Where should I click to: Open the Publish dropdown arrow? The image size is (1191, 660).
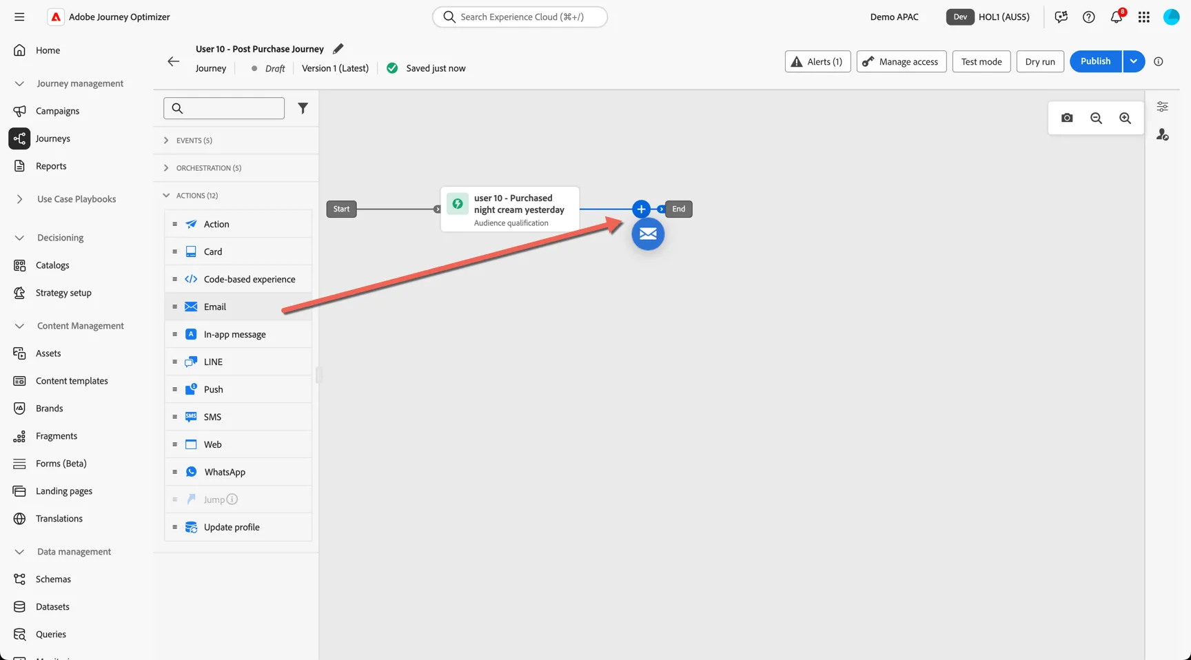tap(1134, 61)
